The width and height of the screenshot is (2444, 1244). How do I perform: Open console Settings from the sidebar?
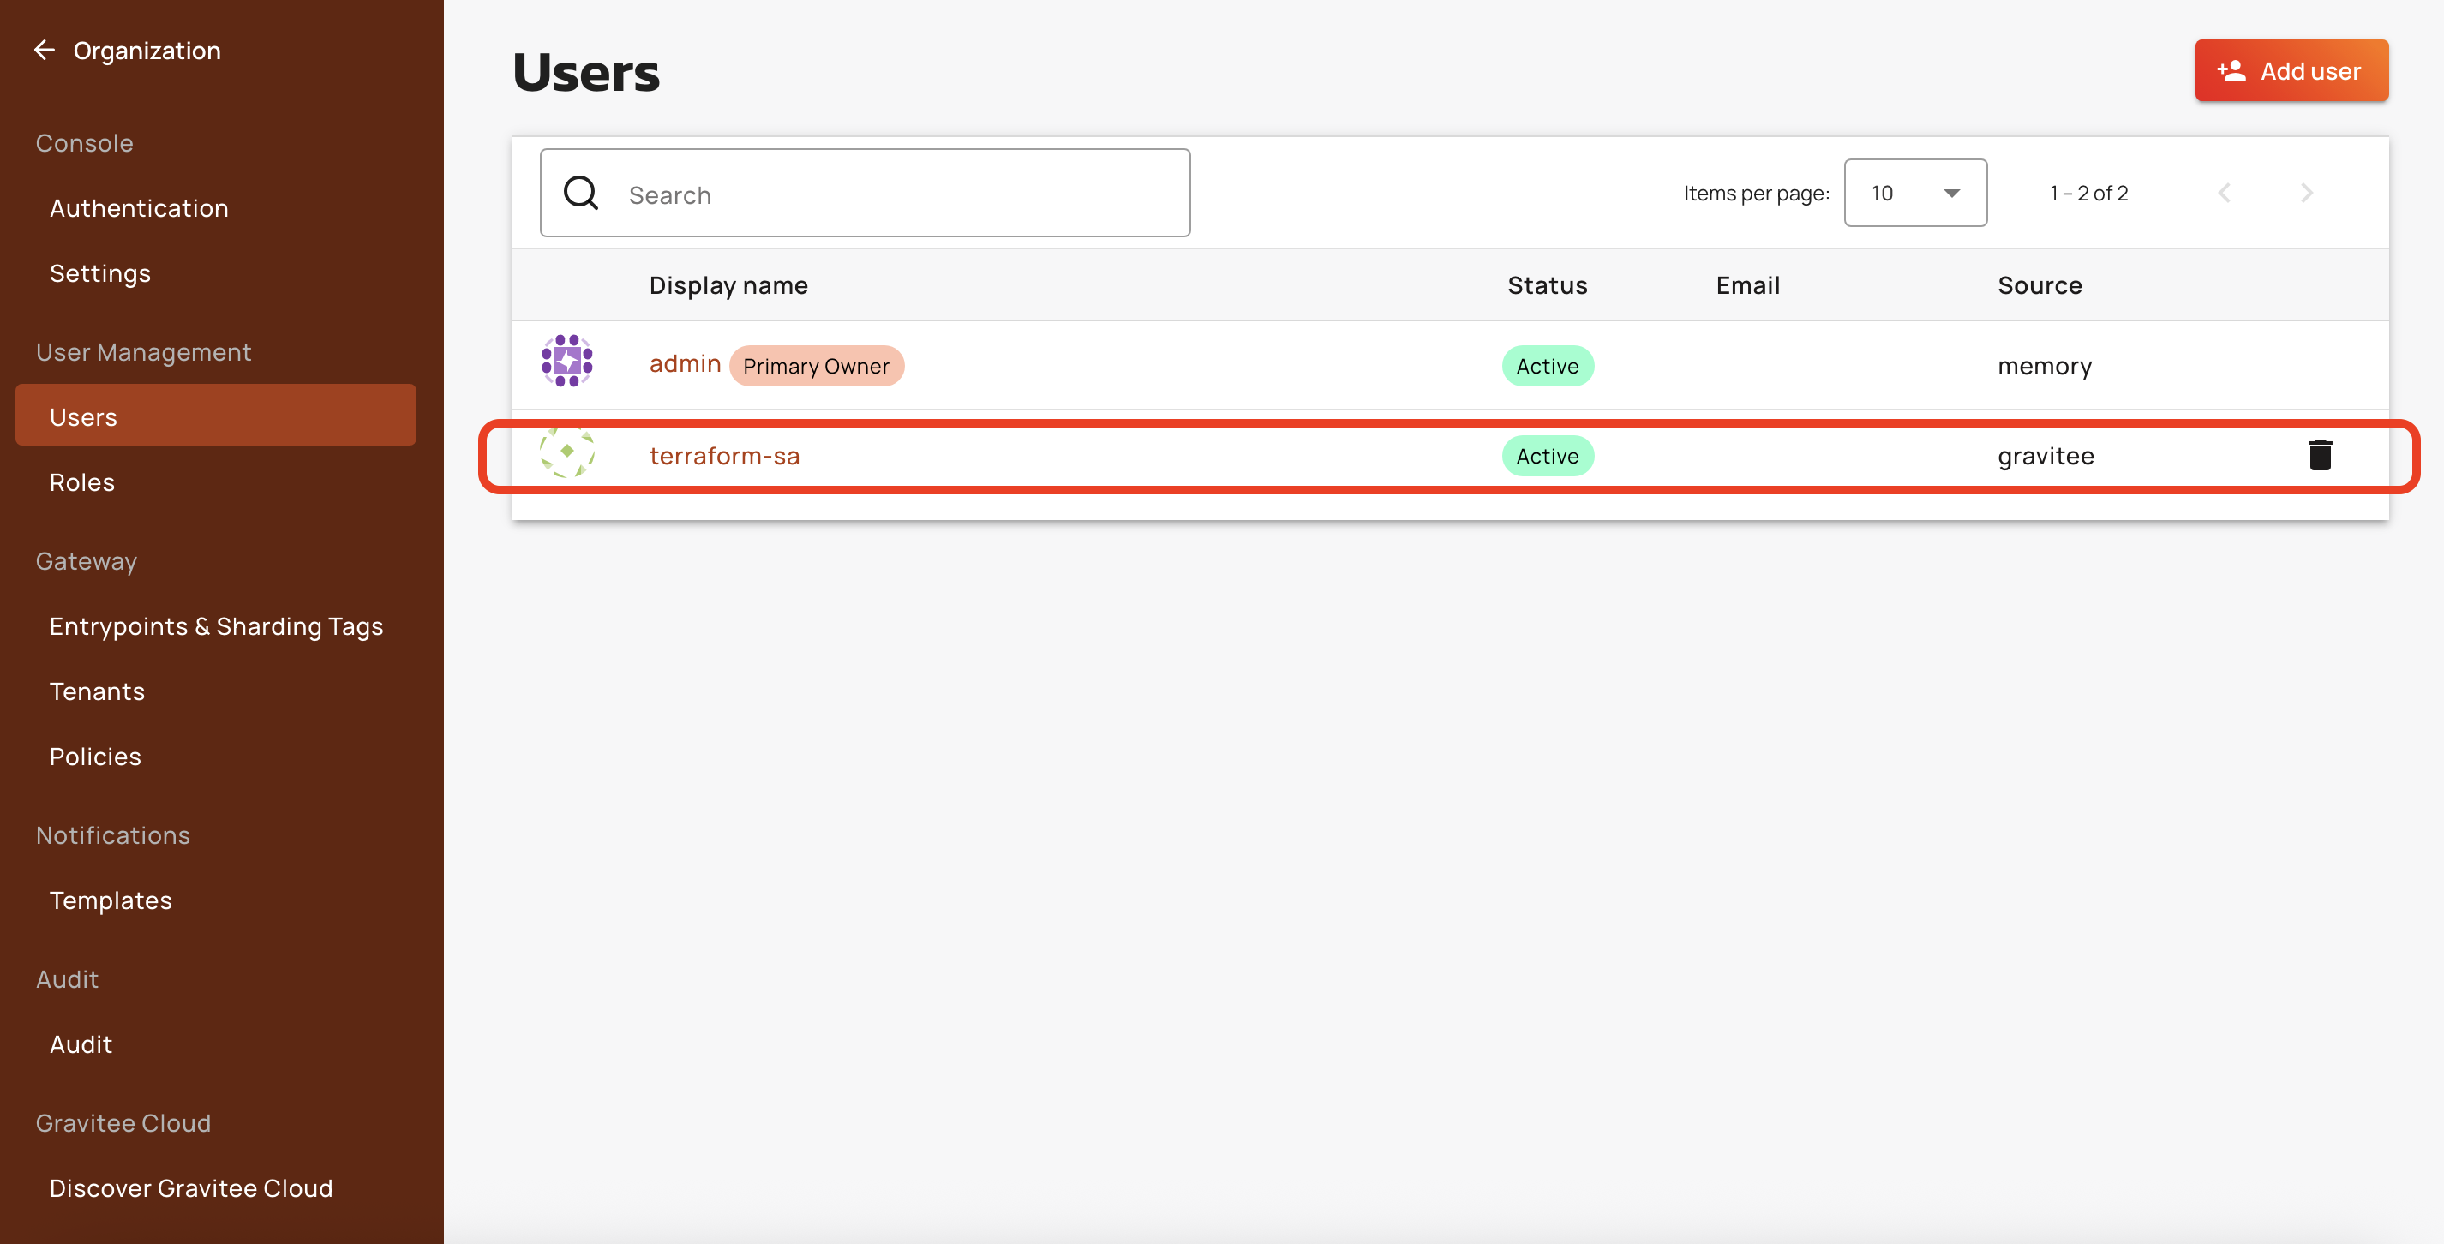pyautogui.click(x=99, y=274)
